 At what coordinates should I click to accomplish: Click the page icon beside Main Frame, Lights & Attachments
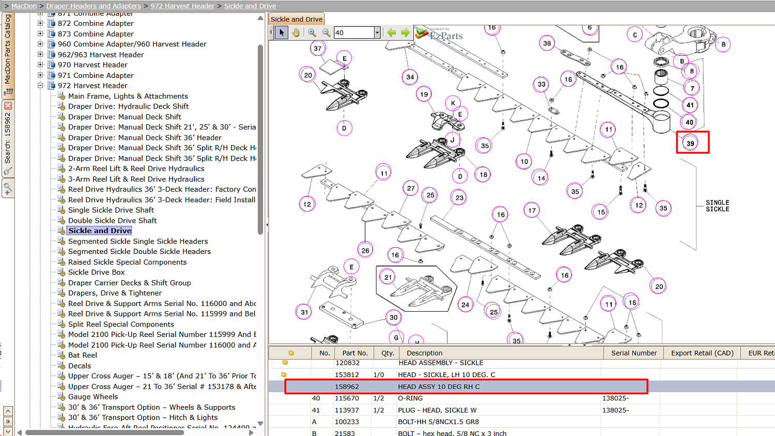61,96
